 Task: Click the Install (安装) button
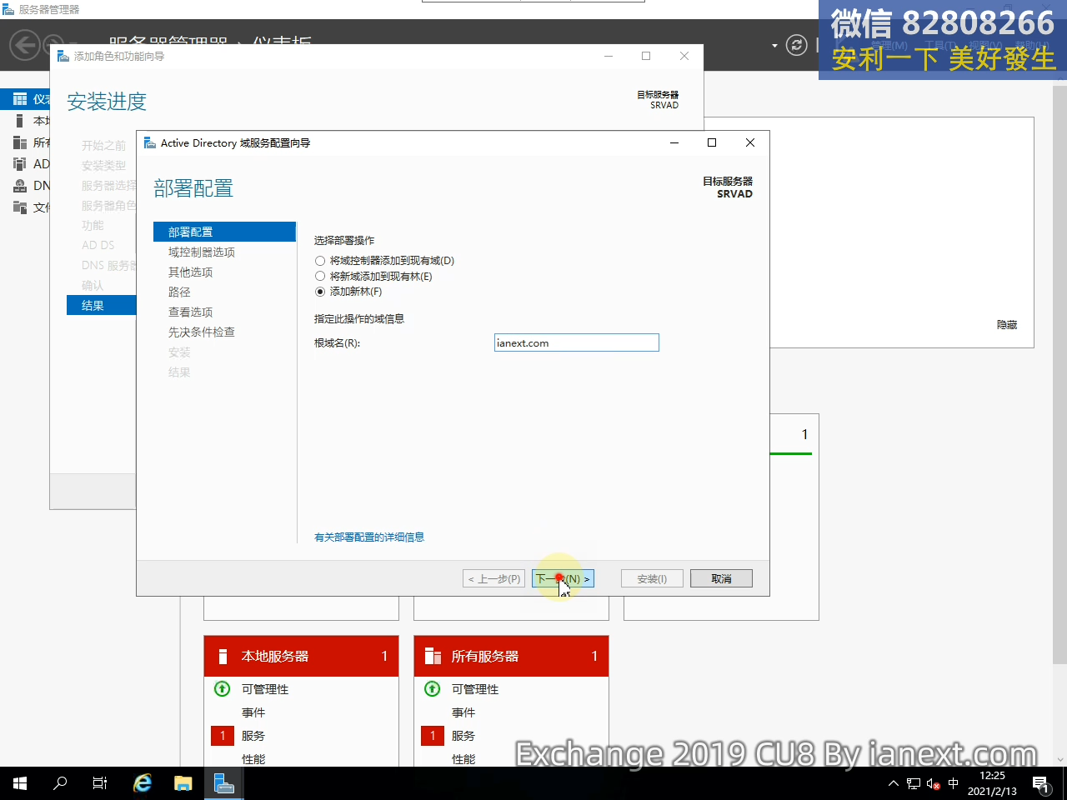click(x=652, y=578)
